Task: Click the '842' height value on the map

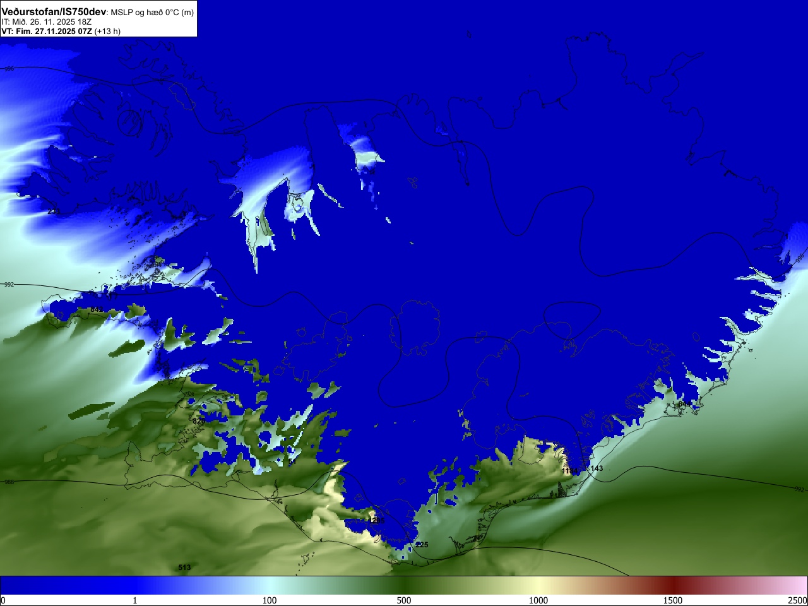Action: click(96, 310)
